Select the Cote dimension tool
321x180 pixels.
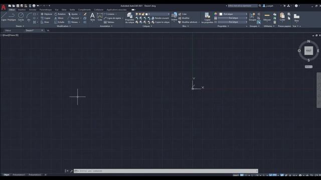pos(100,16)
